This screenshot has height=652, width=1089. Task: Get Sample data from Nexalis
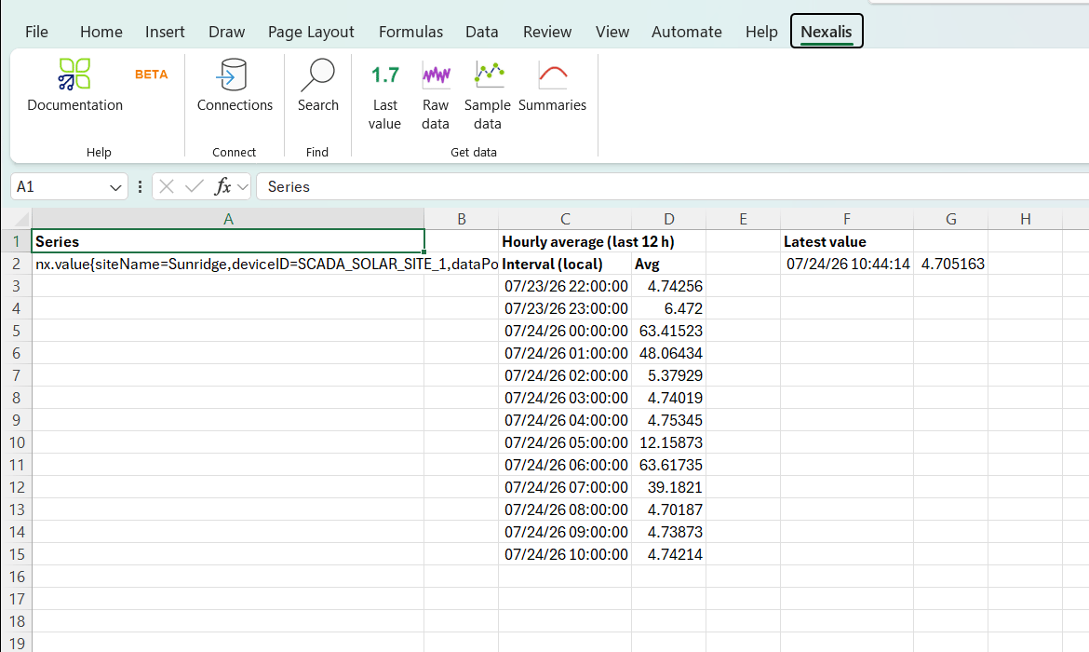coord(488,95)
